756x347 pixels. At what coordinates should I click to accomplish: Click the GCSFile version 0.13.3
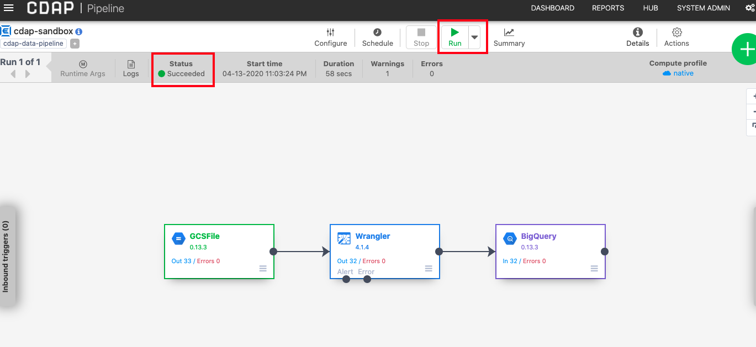coord(198,247)
